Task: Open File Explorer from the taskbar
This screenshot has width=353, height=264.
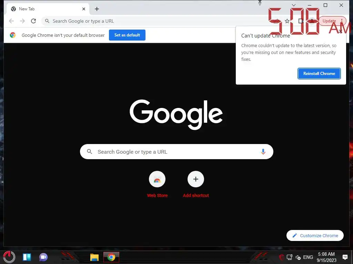Action: coord(94,257)
